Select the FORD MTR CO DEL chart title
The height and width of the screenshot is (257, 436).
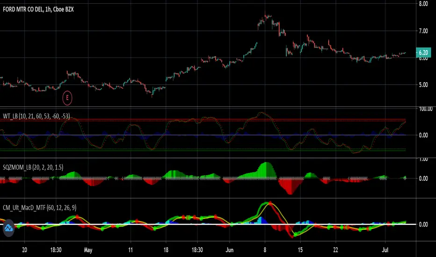tap(38, 9)
